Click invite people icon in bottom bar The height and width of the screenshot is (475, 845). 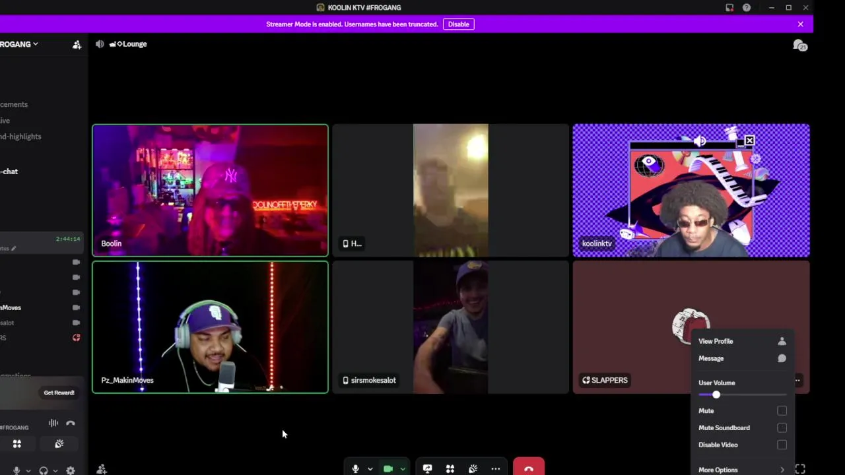[102, 469]
